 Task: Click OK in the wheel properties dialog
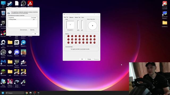coord(82,59)
